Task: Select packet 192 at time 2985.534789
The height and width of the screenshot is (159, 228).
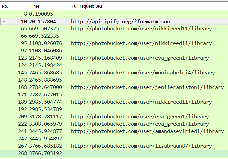Action: coord(114,109)
